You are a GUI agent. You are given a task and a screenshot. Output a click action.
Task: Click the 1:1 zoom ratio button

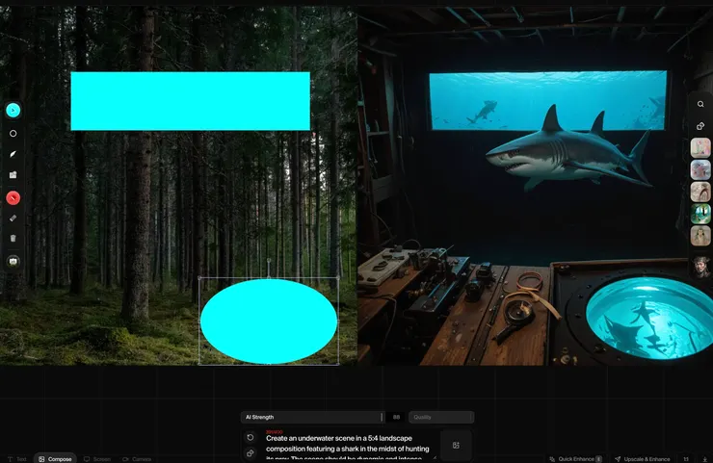686,459
